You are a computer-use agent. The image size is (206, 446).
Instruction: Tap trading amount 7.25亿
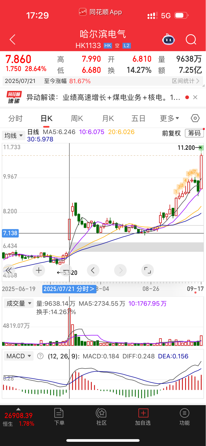(190, 70)
